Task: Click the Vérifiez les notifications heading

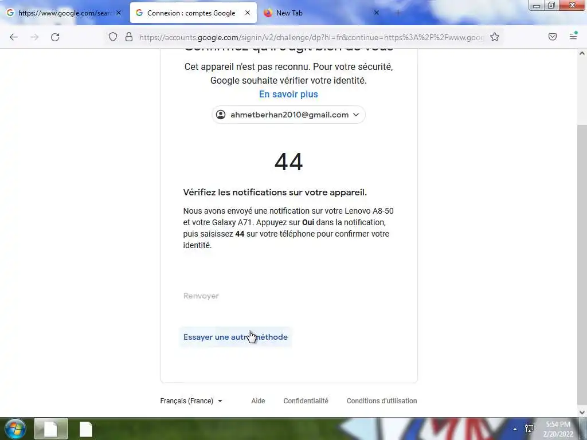Action: click(x=275, y=192)
